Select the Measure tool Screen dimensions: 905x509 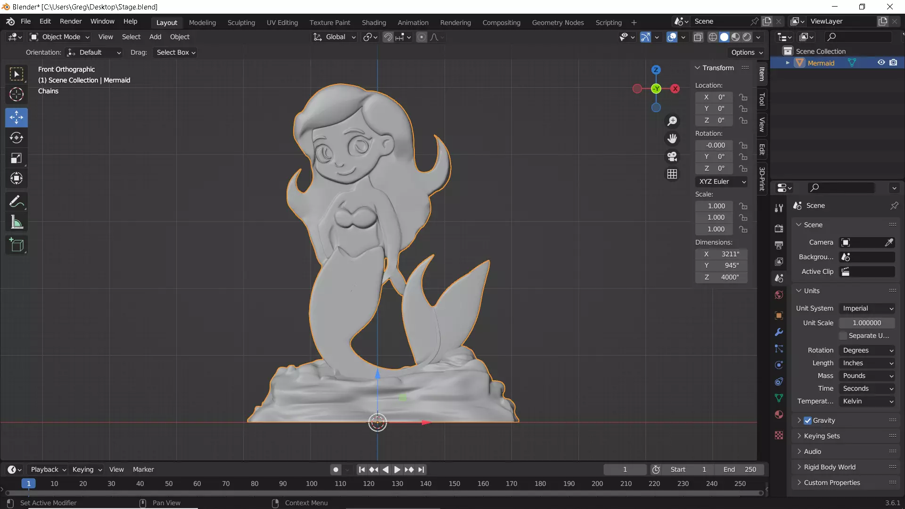pyautogui.click(x=16, y=222)
